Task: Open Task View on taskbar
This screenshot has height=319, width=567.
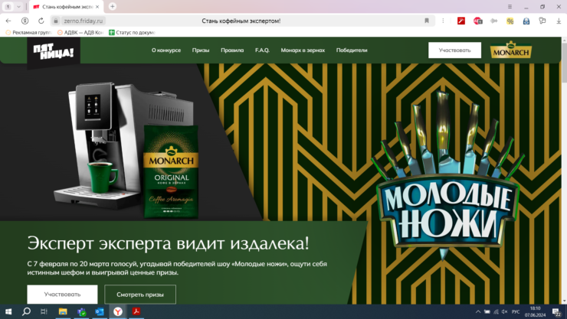Action: (44, 311)
